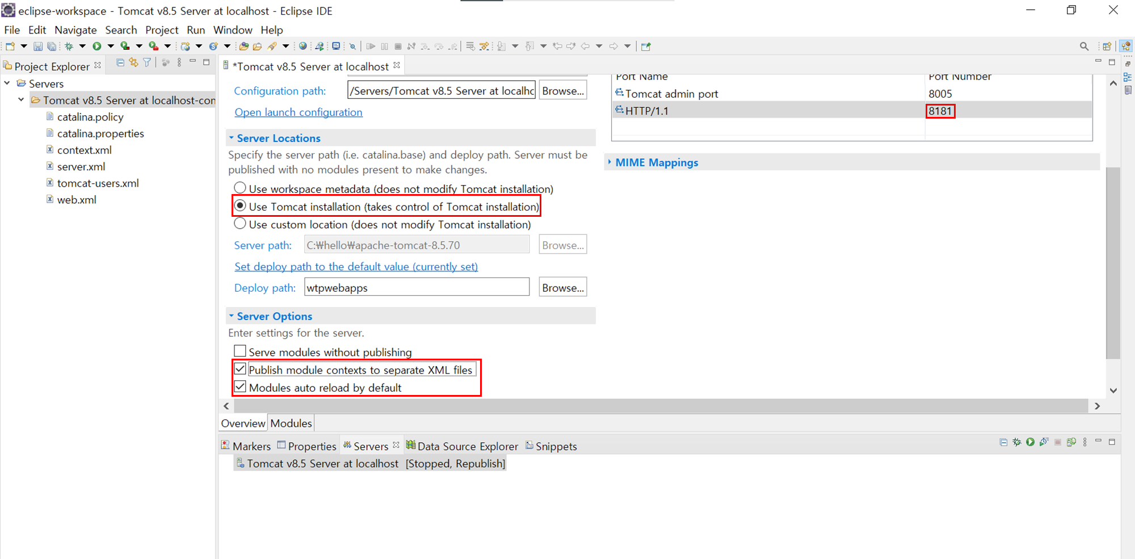Viewport: 1135px width, 559px height.
Task: Click the Save All toolbar icon
Action: [x=52, y=47]
